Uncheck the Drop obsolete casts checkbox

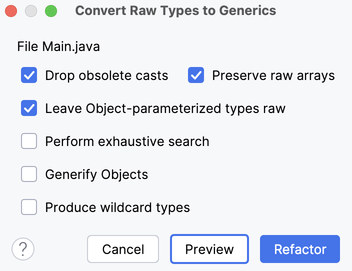tap(29, 76)
